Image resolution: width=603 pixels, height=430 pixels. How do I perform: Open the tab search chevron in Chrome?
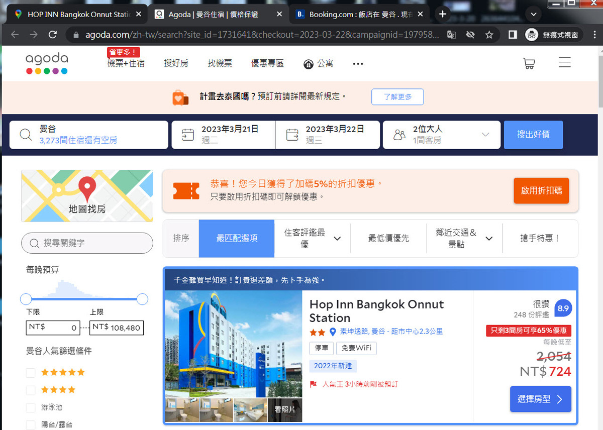click(533, 14)
